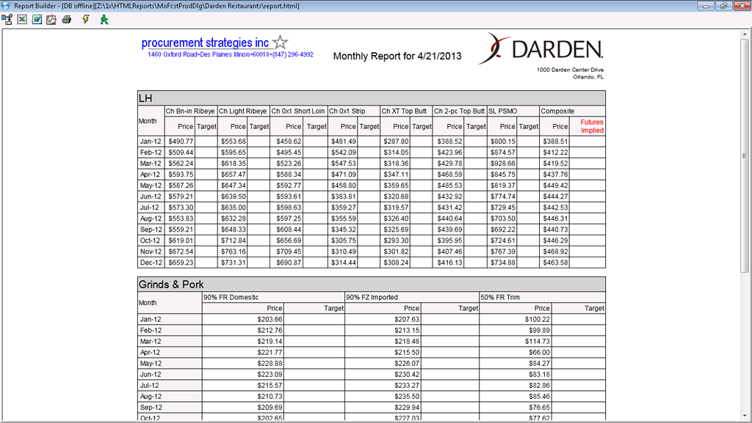Click the procurement strategies inc link
752x423 pixels.
[x=205, y=43]
